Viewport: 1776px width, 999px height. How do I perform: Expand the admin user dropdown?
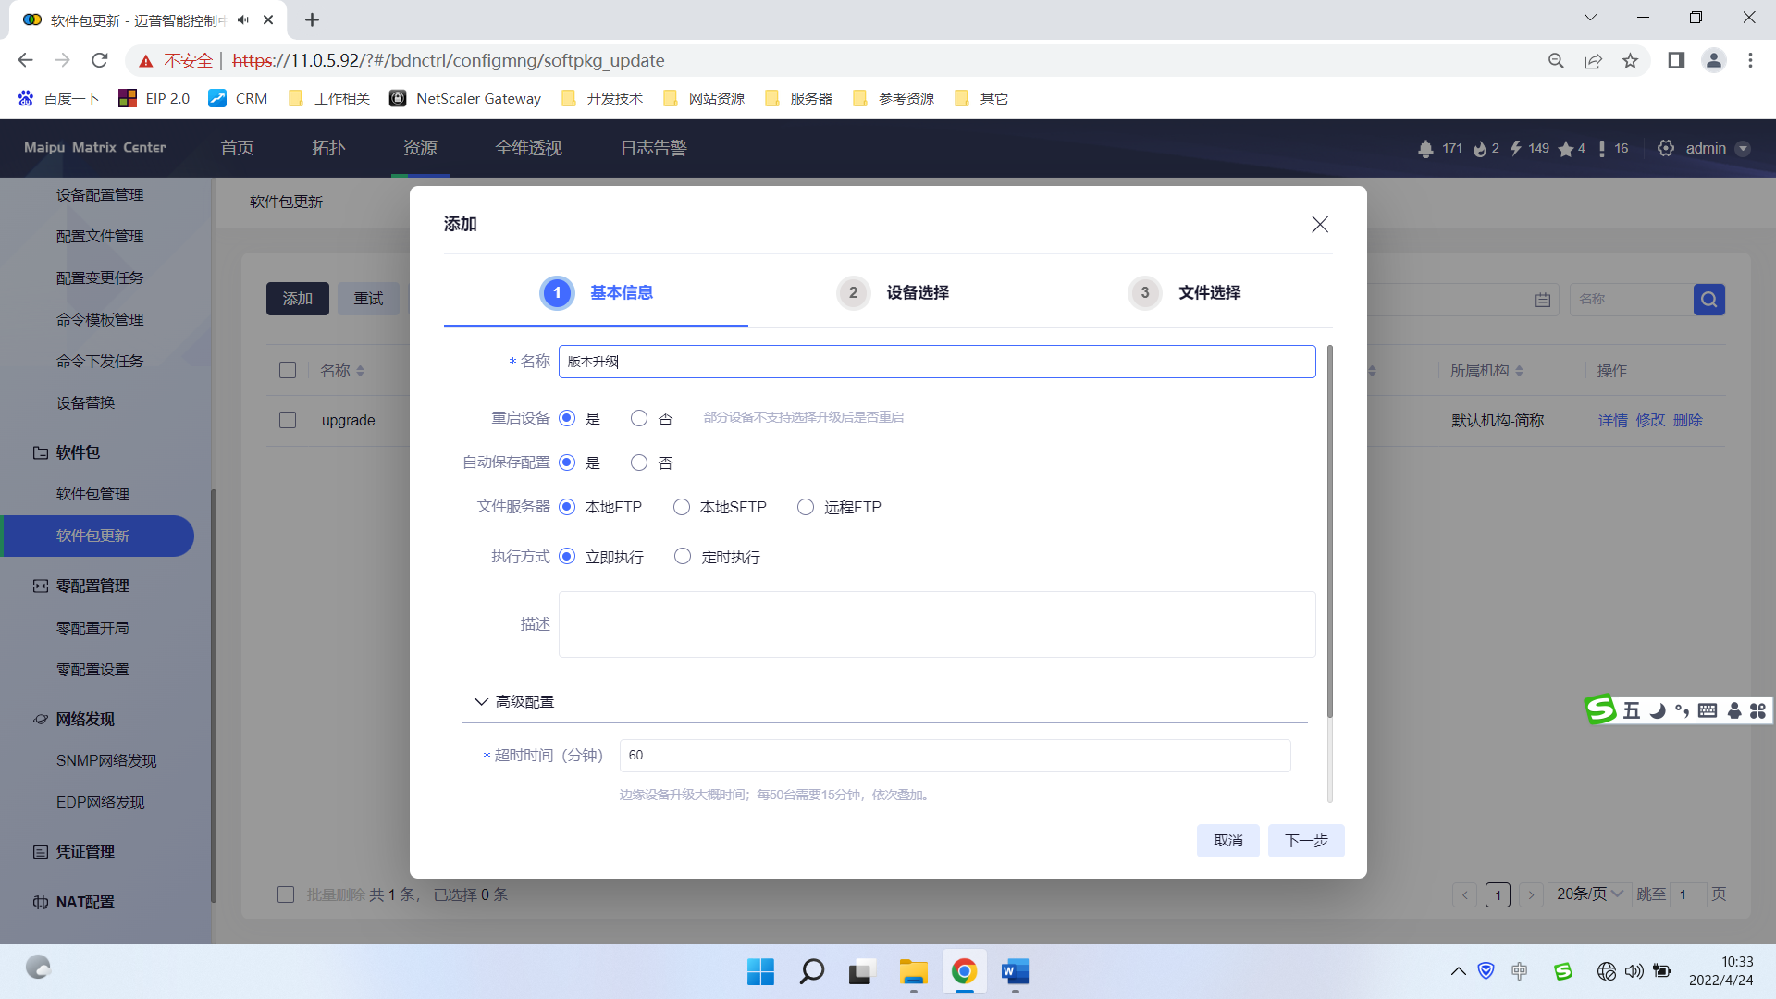pos(1743,149)
